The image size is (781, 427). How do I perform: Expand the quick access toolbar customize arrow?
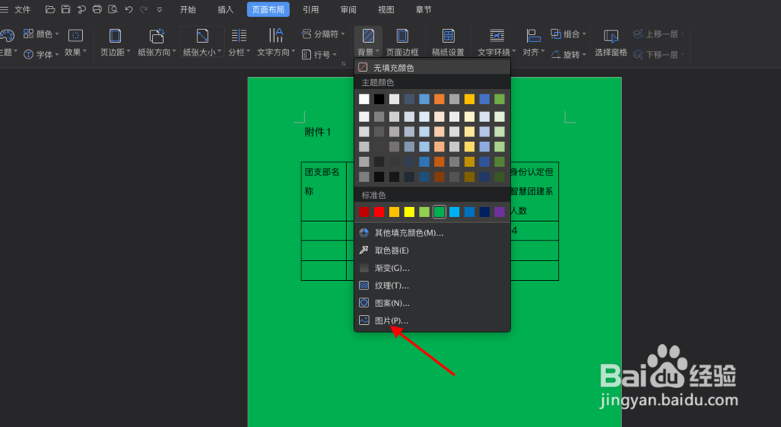(x=159, y=9)
